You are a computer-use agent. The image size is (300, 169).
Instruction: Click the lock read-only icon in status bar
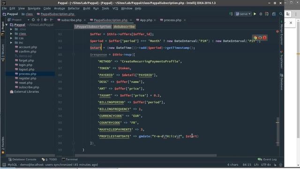[x=275, y=165]
